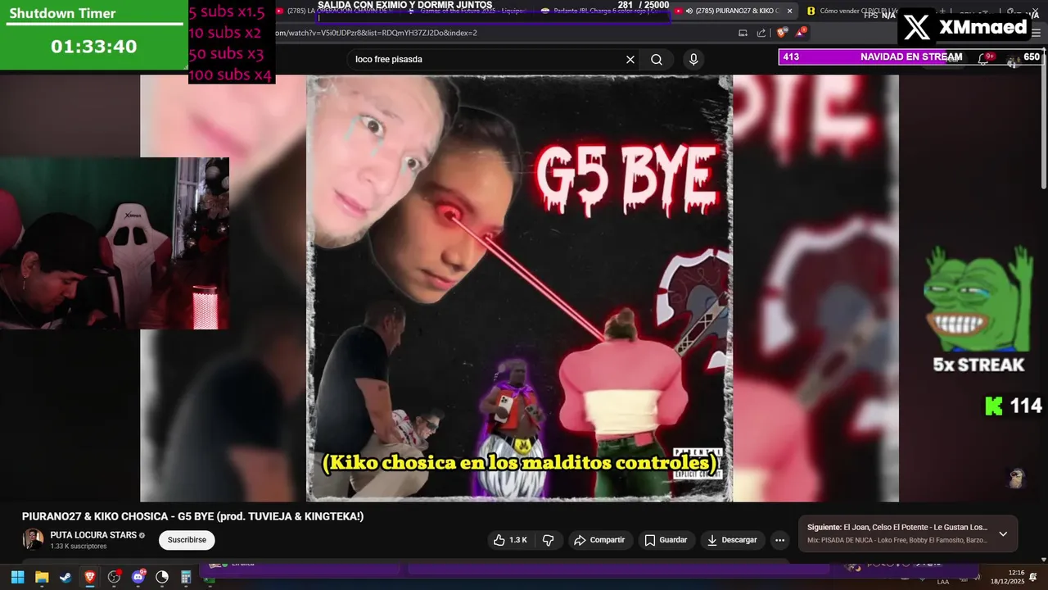Viewport: 1048px width, 590px height.
Task: Dislike the video with thumbs down
Action: (549, 540)
